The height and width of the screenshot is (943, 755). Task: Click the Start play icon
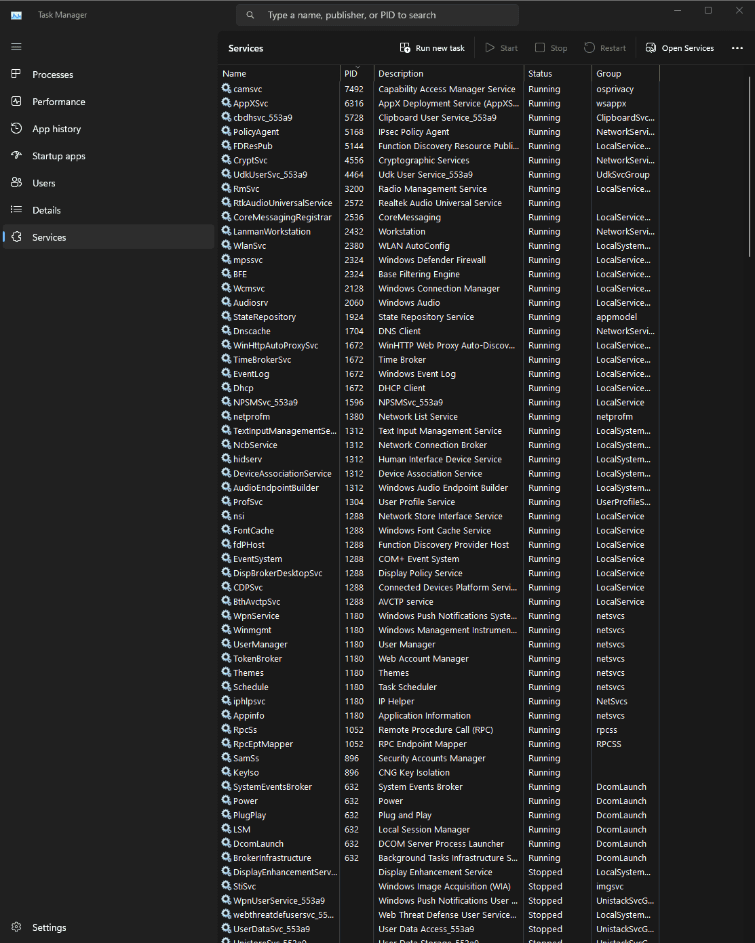click(490, 47)
